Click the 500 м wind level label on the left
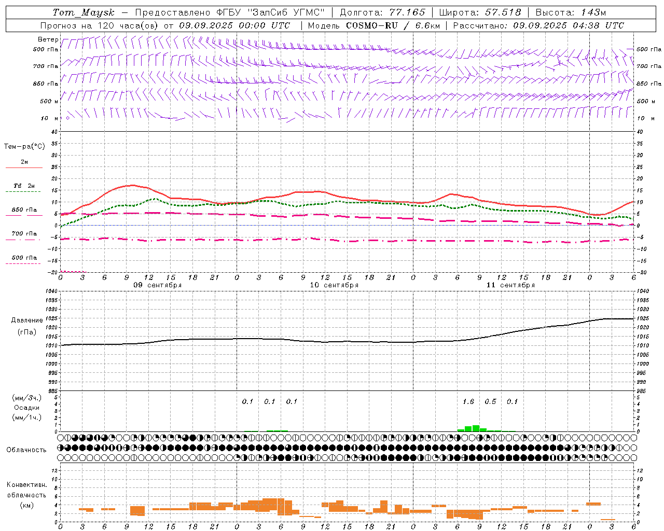 pyautogui.click(x=50, y=101)
